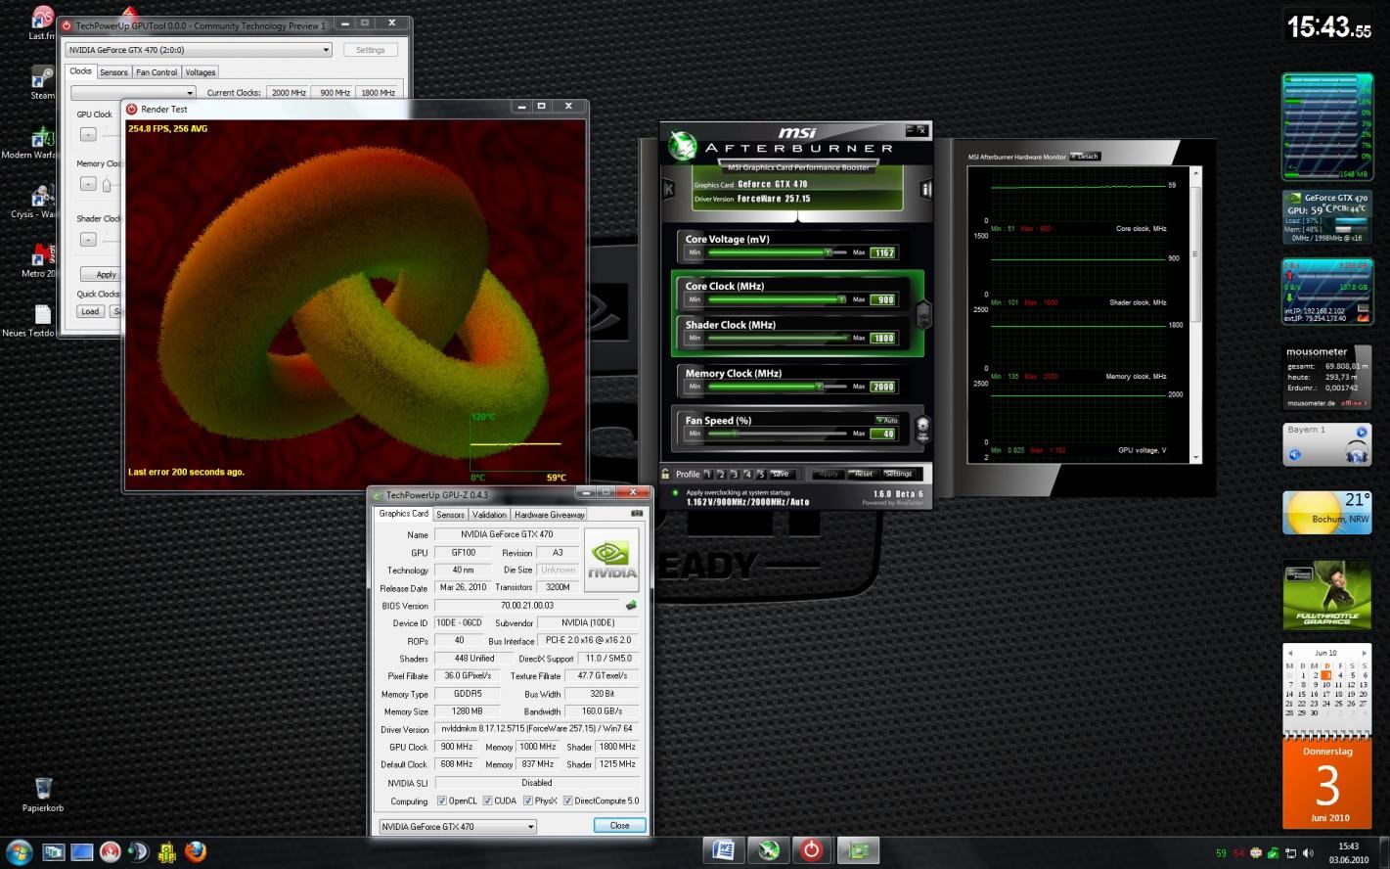The width and height of the screenshot is (1390, 869).
Task: Click the Memory Clock slider in Afterburner
Action: pyautogui.click(x=777, y=387)
